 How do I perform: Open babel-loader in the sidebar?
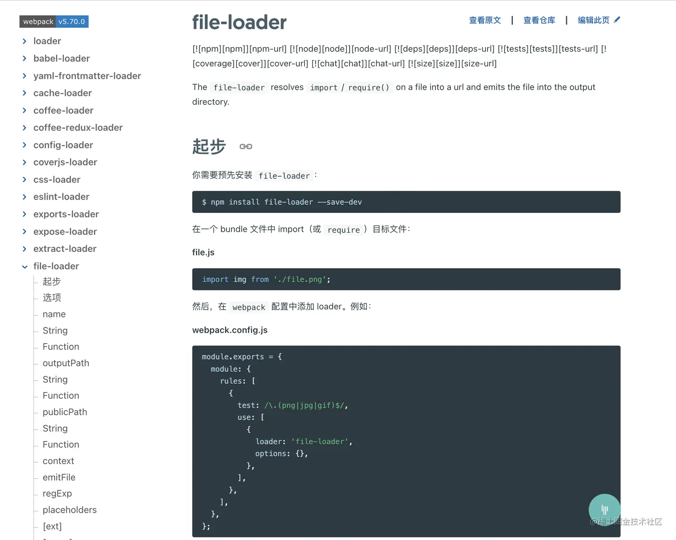coord(62,59)
